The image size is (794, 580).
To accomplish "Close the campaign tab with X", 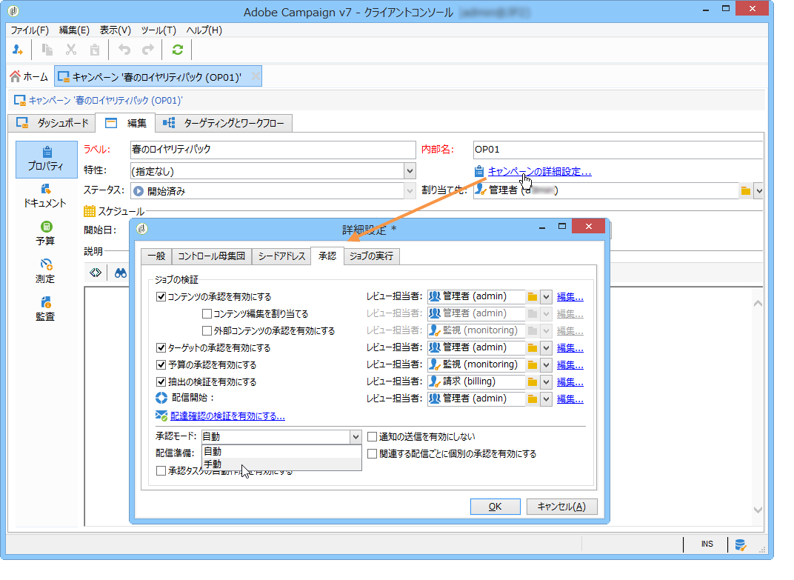I will [256, 76].
